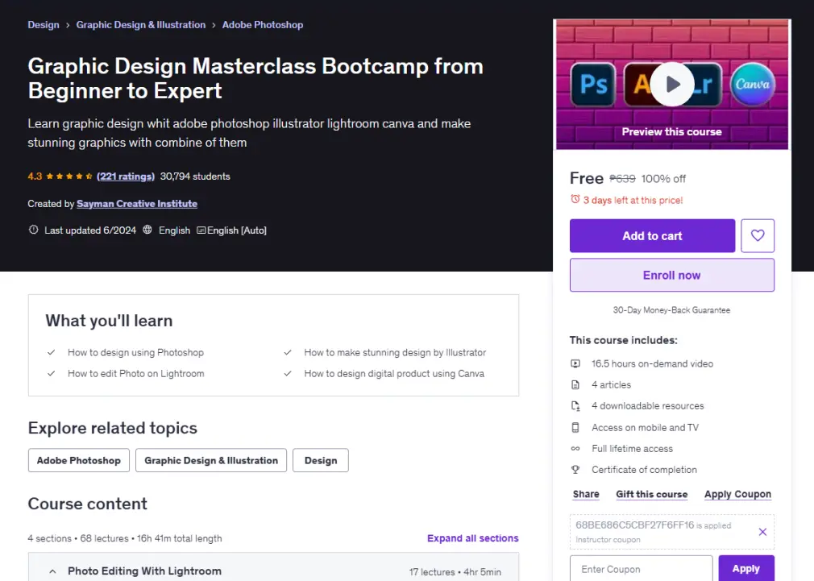This screenshot has height=581, width=814.
Task: Play the course preview video
Action: click(672, 84)
